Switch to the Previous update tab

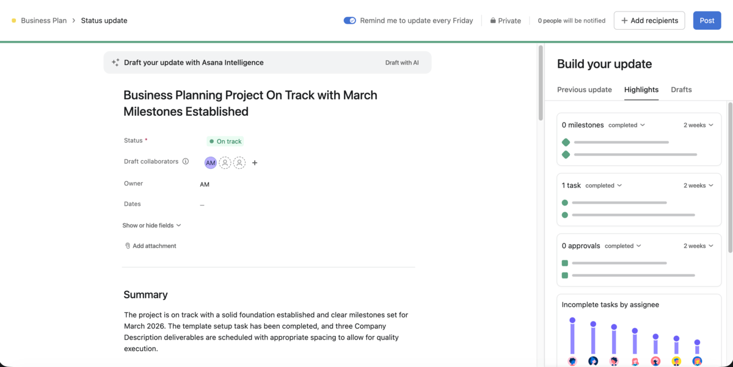(x=584, y=90)
